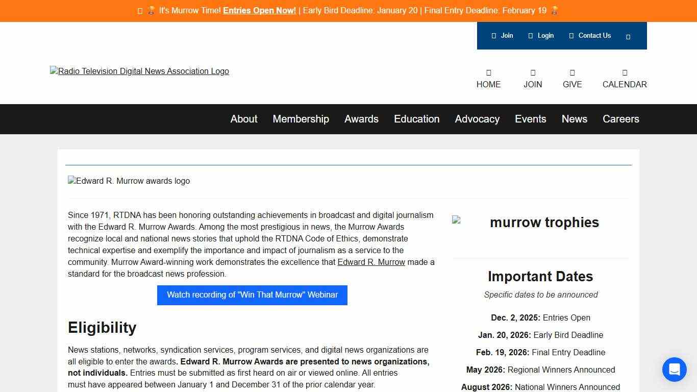
Task: Expand the Advocacy navigation dropdown
Action: 477,119
